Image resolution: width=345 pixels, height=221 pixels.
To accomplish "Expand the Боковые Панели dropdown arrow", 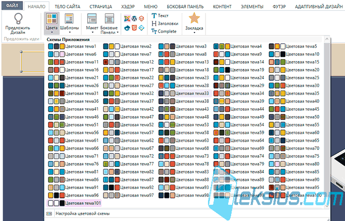I will (118, 32).
